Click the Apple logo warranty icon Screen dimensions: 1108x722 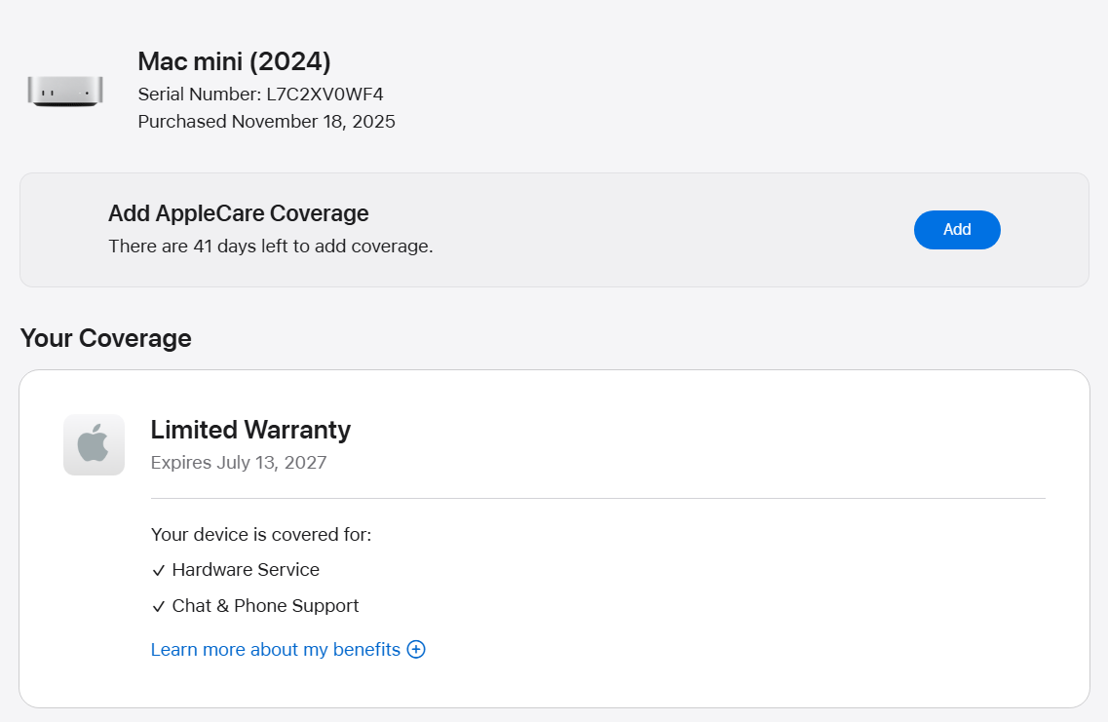click(x=94, y=444)
